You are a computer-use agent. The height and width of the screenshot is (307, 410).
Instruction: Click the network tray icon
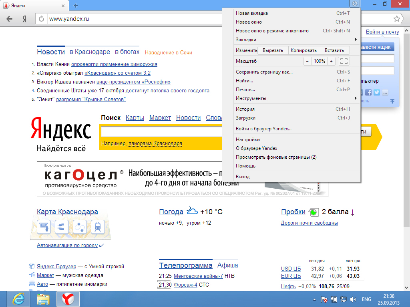point(344,299)
